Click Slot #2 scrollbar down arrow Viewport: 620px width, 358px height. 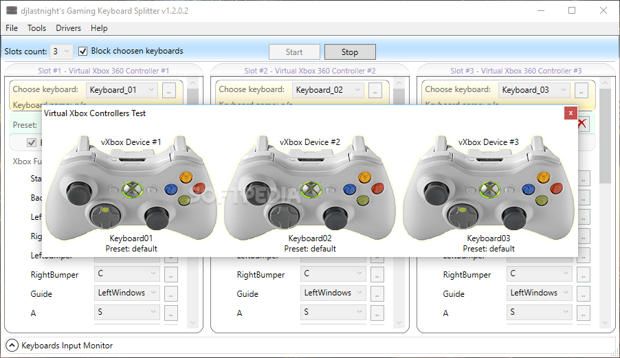coord(399,323)
